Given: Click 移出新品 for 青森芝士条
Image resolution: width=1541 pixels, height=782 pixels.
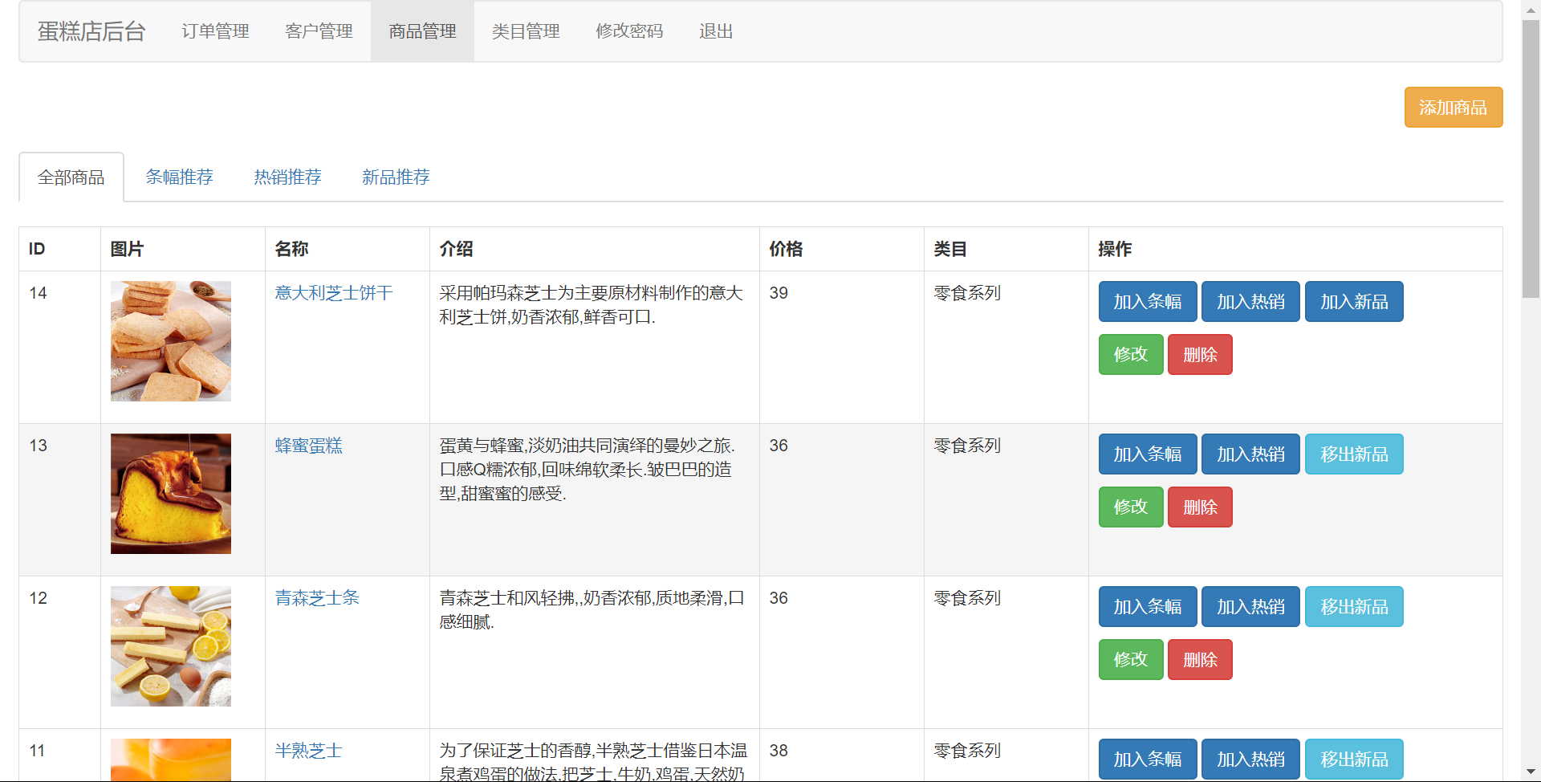Looking at the screenshot, I should (x=1354, y=607).
